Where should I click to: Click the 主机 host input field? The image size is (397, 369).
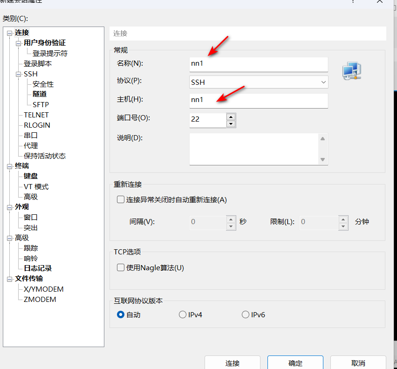(x=259, y=100)
